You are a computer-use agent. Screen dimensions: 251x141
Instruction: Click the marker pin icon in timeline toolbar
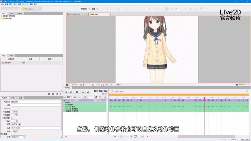(x=100, y=97)
